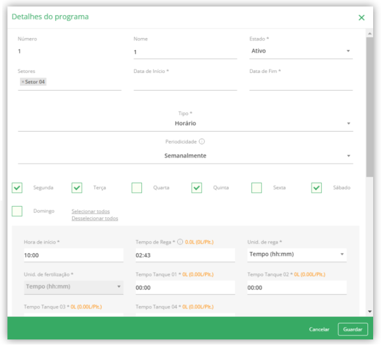Check the Domingo checkbox
381x345 pixels.
[17, 211]
